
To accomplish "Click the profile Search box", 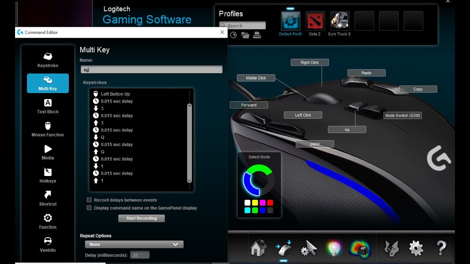I will (242, 26).
